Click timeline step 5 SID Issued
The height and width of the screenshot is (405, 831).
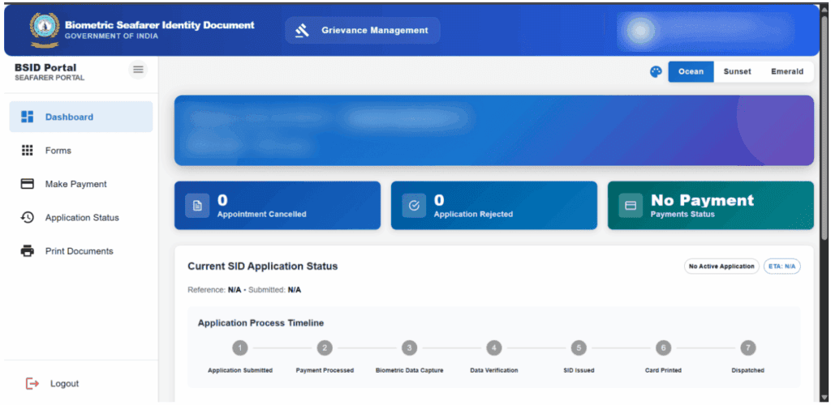tap(579, 348)
